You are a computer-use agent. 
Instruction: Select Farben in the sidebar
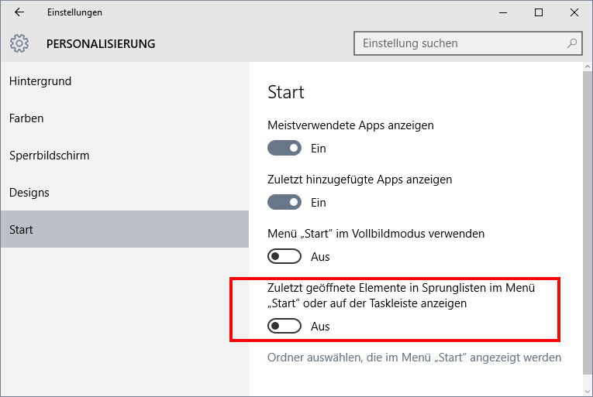(x=26, y=118)
